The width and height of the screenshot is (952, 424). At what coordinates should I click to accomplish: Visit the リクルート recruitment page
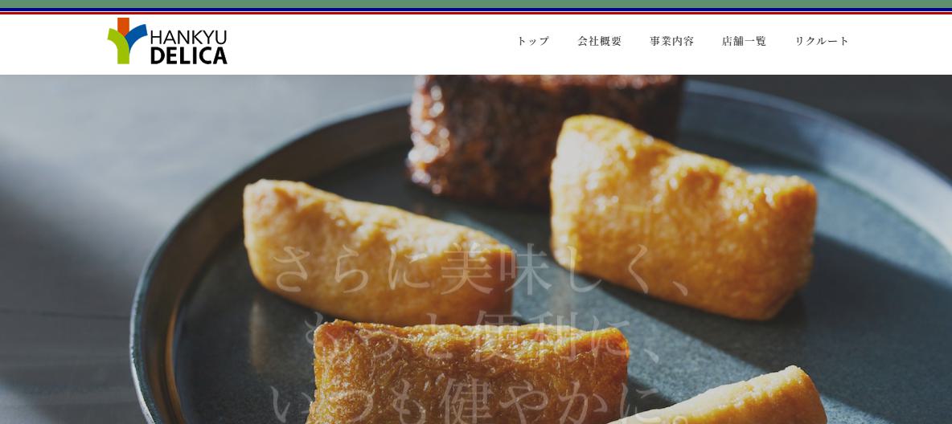822,41
